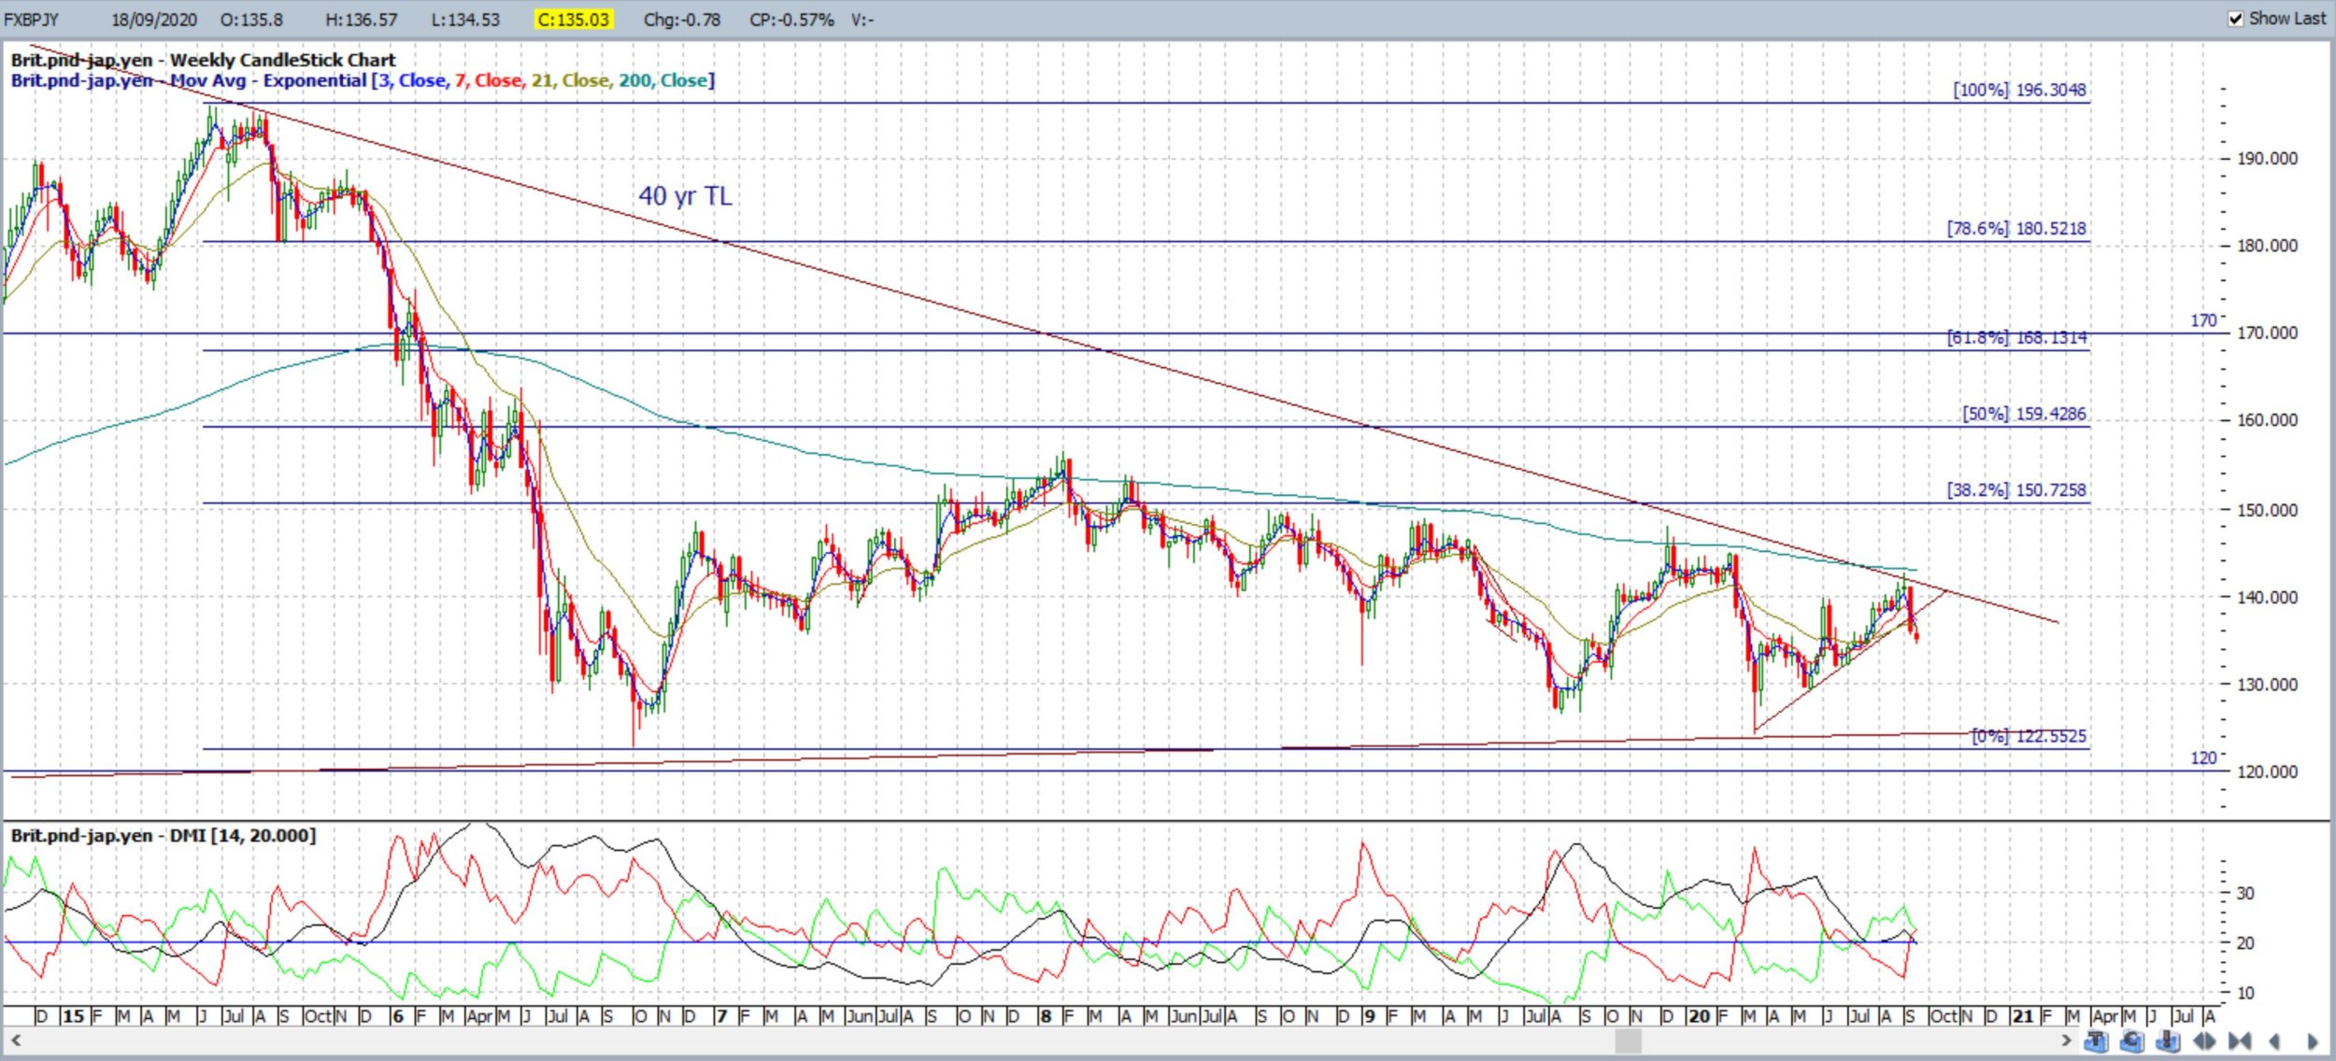Click the blue folder icon marked T
Screen dimensions: 2336x1061
pos(2096,1040)
